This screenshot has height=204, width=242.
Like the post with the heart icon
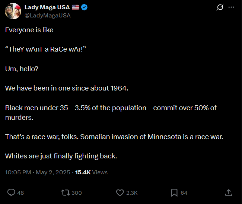(x=120, y=193)
